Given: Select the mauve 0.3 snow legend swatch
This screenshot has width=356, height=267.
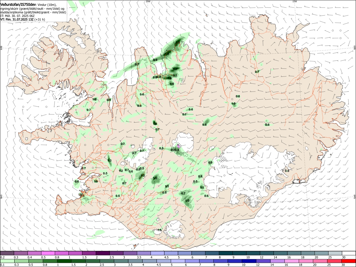Looking at the screenshot, I should pyautogui.click(x=21, y=253).
